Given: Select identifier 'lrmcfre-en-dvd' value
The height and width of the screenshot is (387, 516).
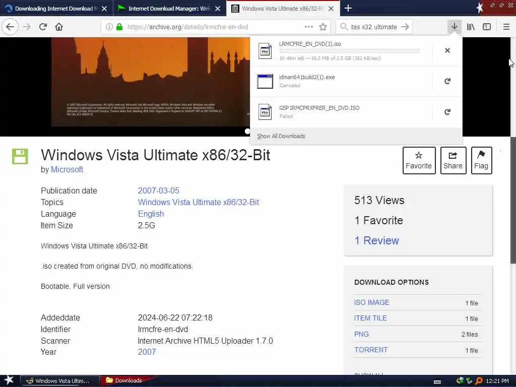Looking at the screenshot, I should pos(163,330).
